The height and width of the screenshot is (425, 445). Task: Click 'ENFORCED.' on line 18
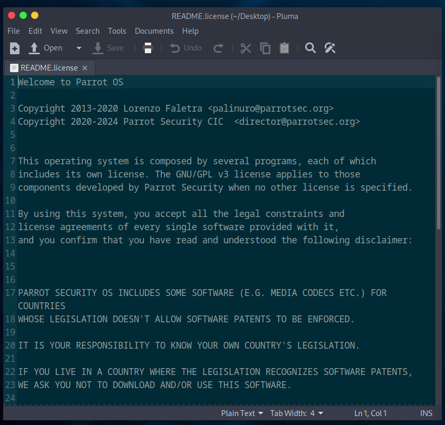pyautogui.click(x=331, y=319)
